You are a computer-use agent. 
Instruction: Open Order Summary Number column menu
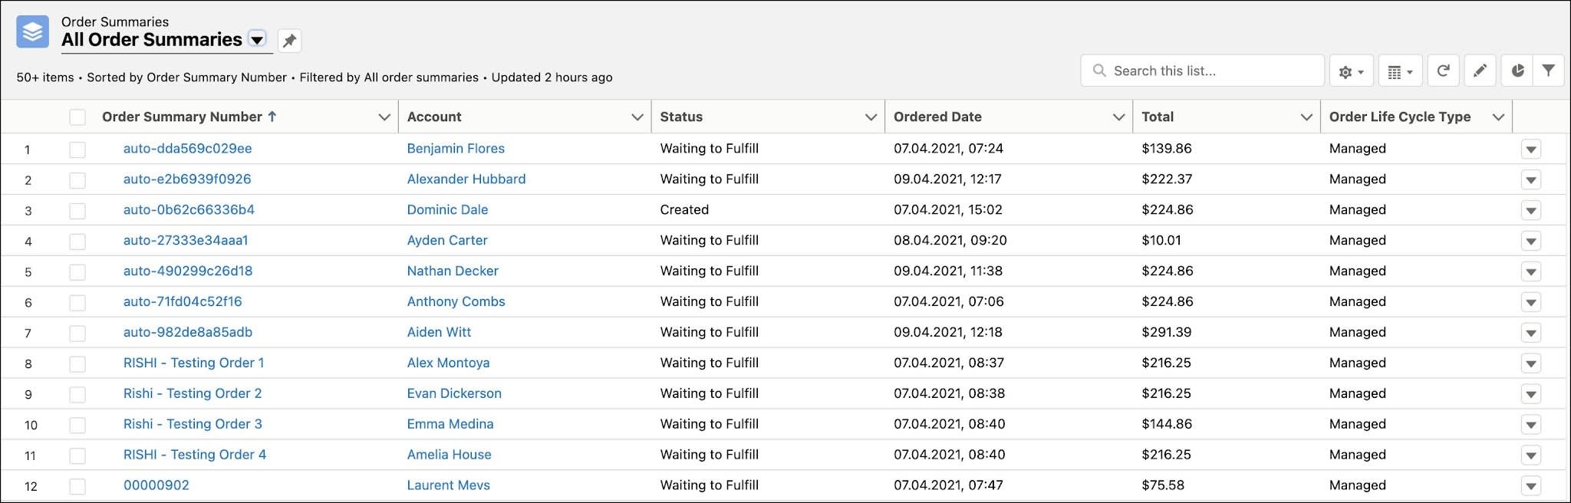384,117
